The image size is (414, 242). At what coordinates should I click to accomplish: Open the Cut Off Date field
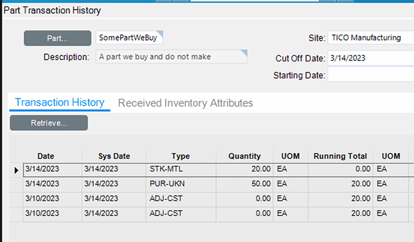click(370, 58)
